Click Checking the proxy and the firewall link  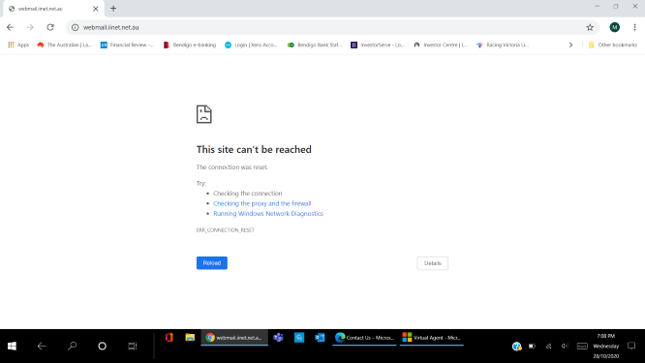point(262,203)
